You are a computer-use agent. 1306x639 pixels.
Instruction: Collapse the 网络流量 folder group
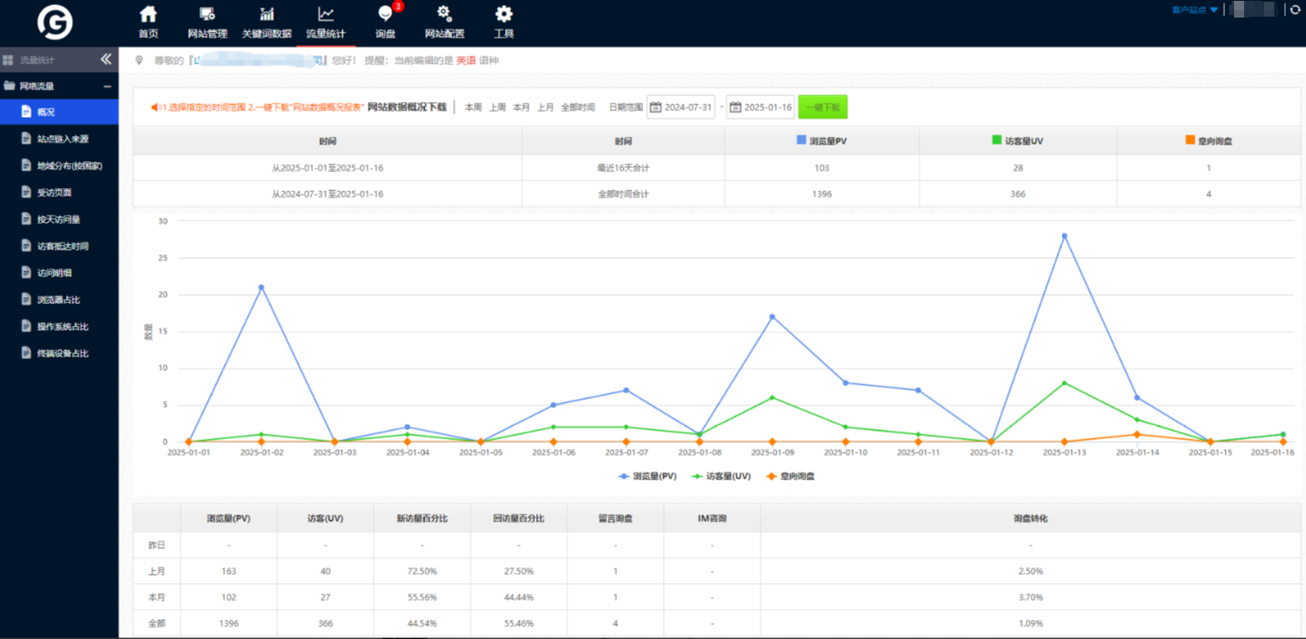tap(107, 86)
